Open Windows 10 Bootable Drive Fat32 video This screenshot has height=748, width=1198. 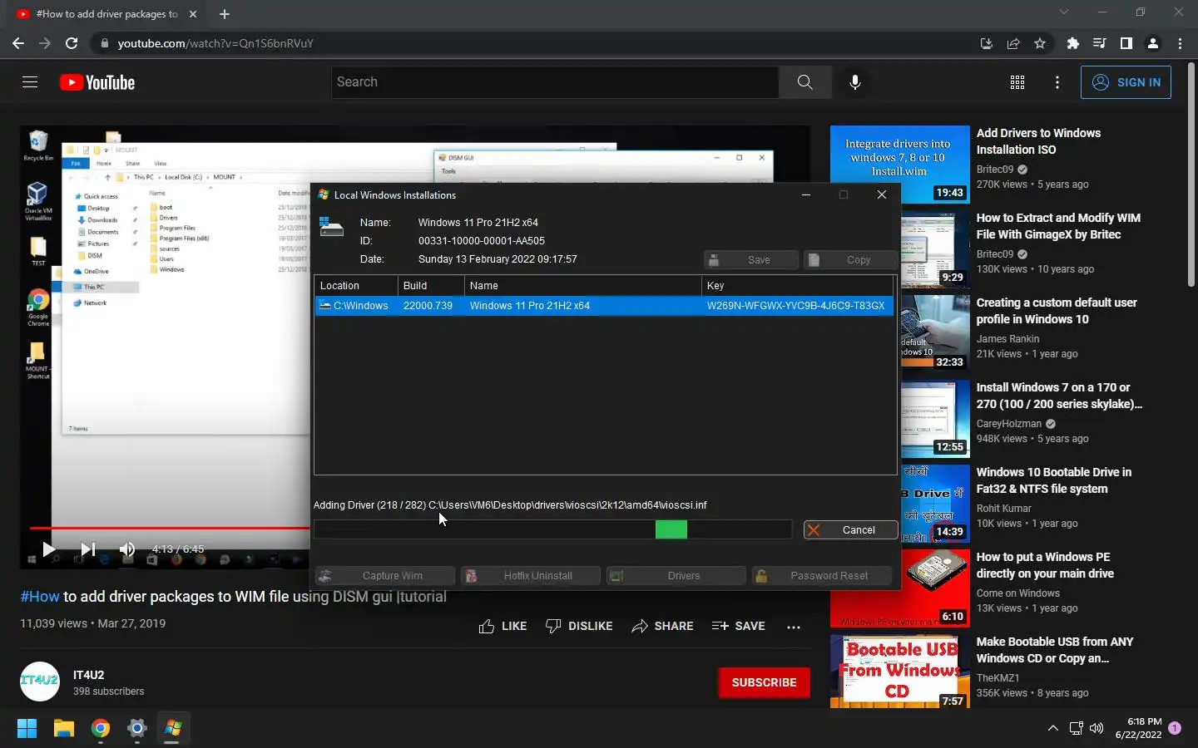pyautogui.click(x=1054, y=480)
